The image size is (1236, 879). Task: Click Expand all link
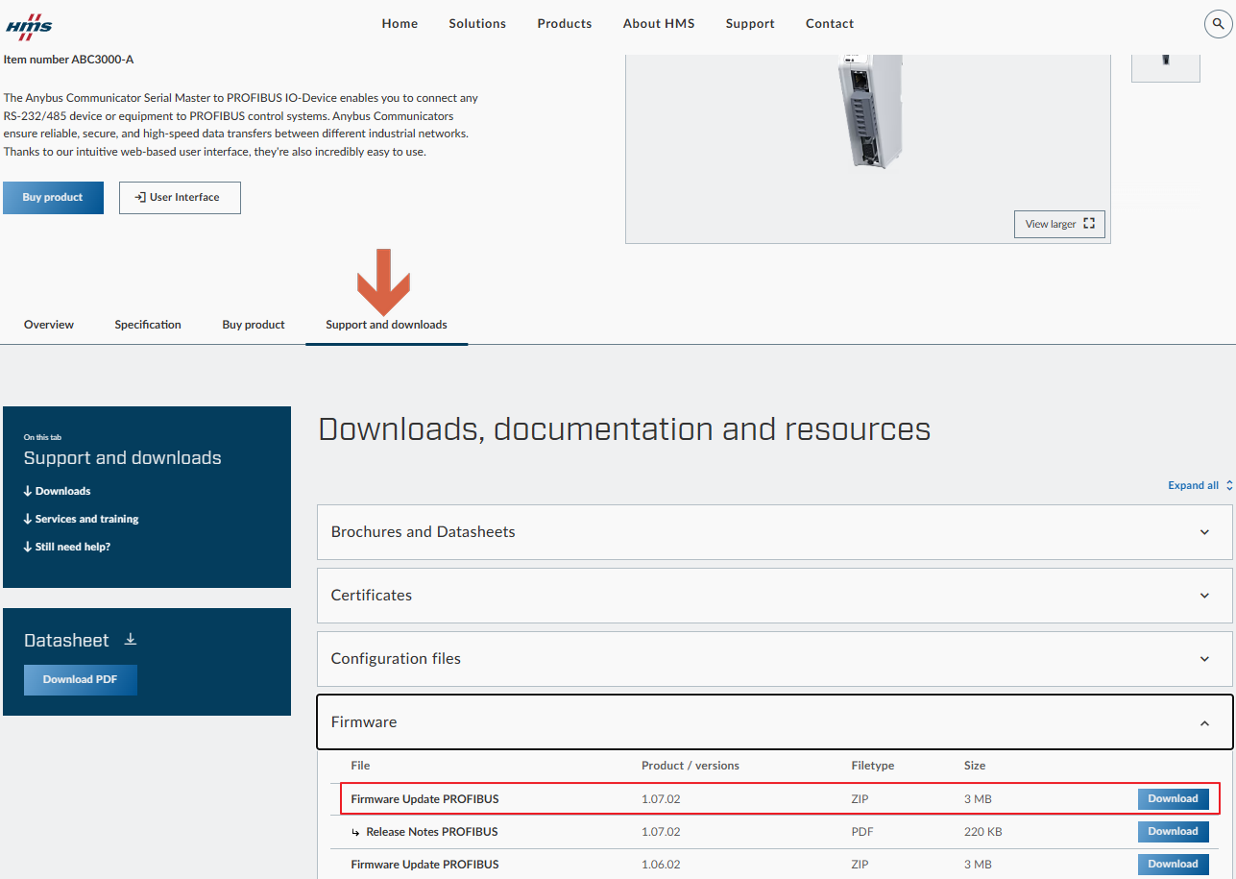(x=1200, y=486)
